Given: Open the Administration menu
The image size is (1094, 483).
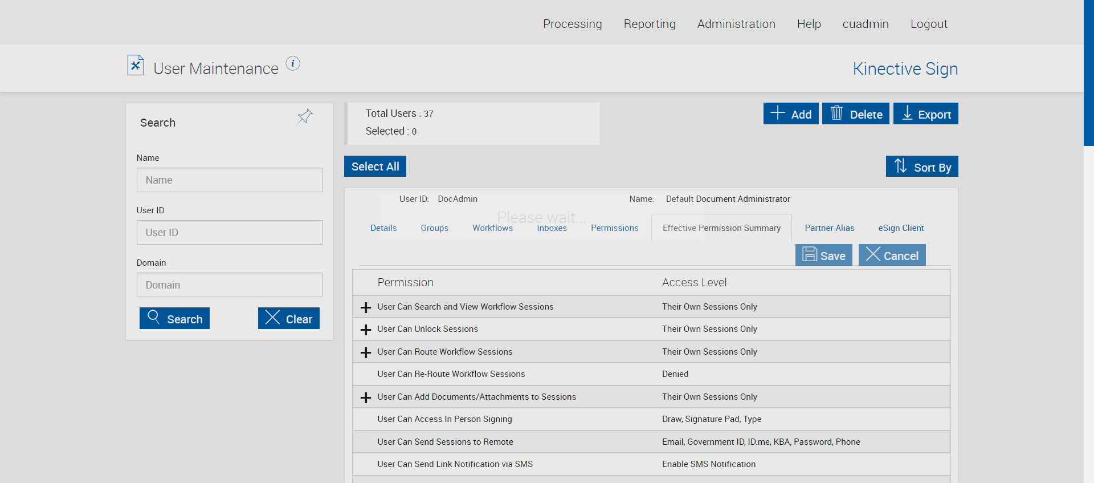Looking at the screenshot, I should 736,24.
